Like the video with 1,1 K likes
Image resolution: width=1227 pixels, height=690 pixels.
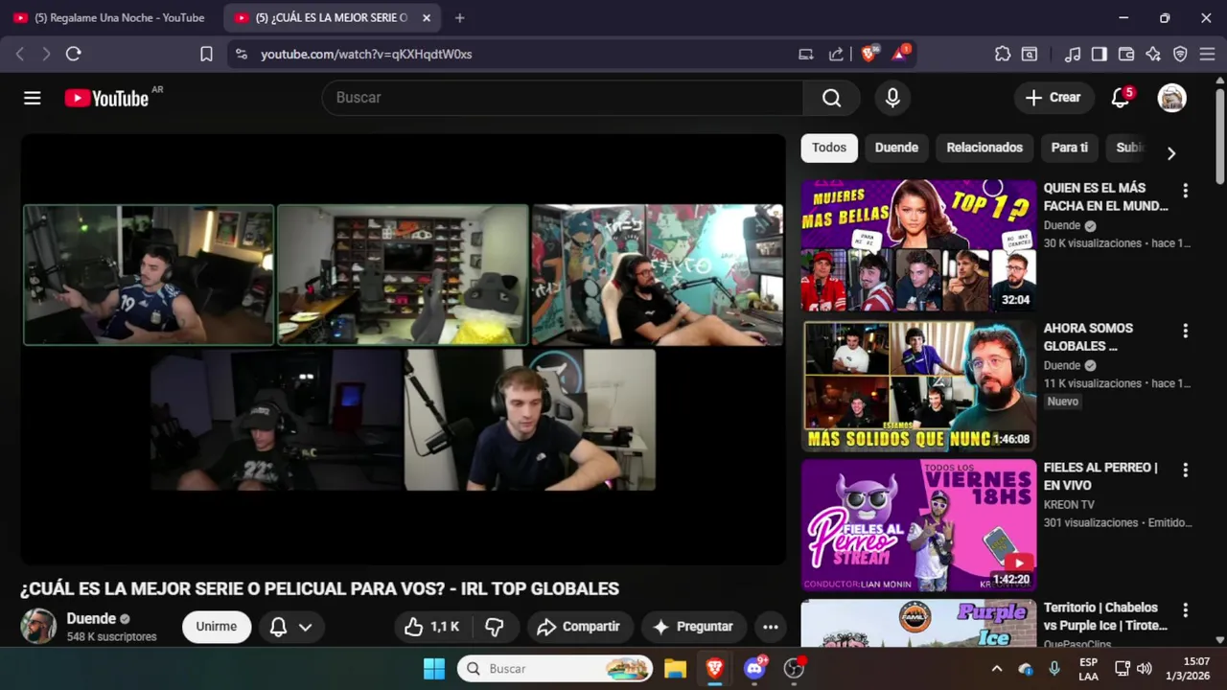click(431, 627)
